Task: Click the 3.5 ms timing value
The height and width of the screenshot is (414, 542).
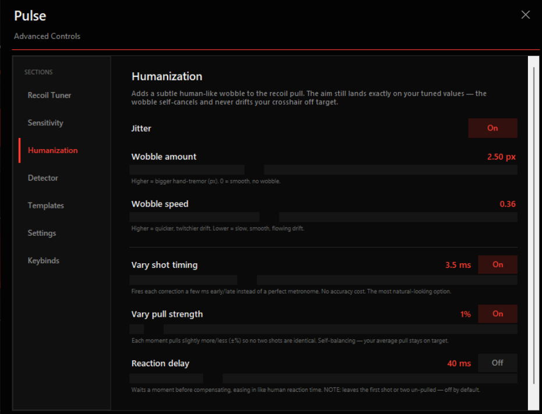Action: click(458, 266)
